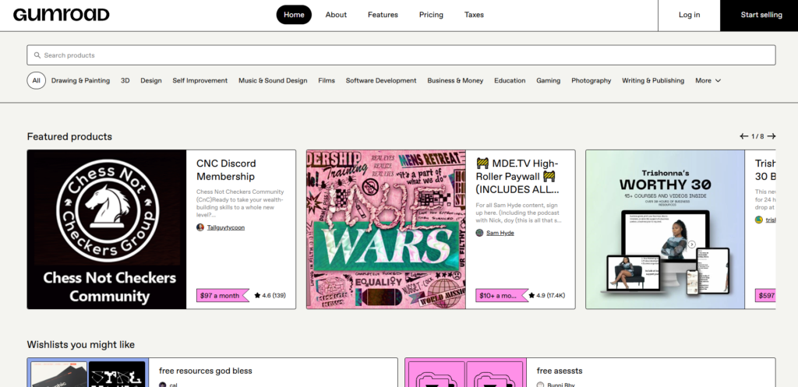This screenshot has height=387, width=798.
Task: Open the About page
Action: [336, 15]
